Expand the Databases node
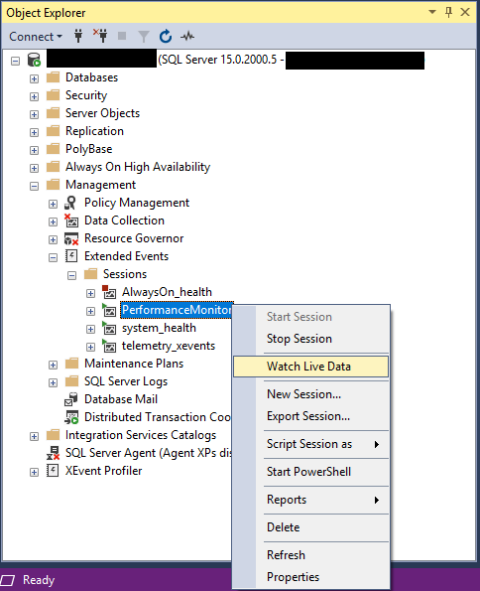The width and height of the screenshot is (480, 591). 35,78
